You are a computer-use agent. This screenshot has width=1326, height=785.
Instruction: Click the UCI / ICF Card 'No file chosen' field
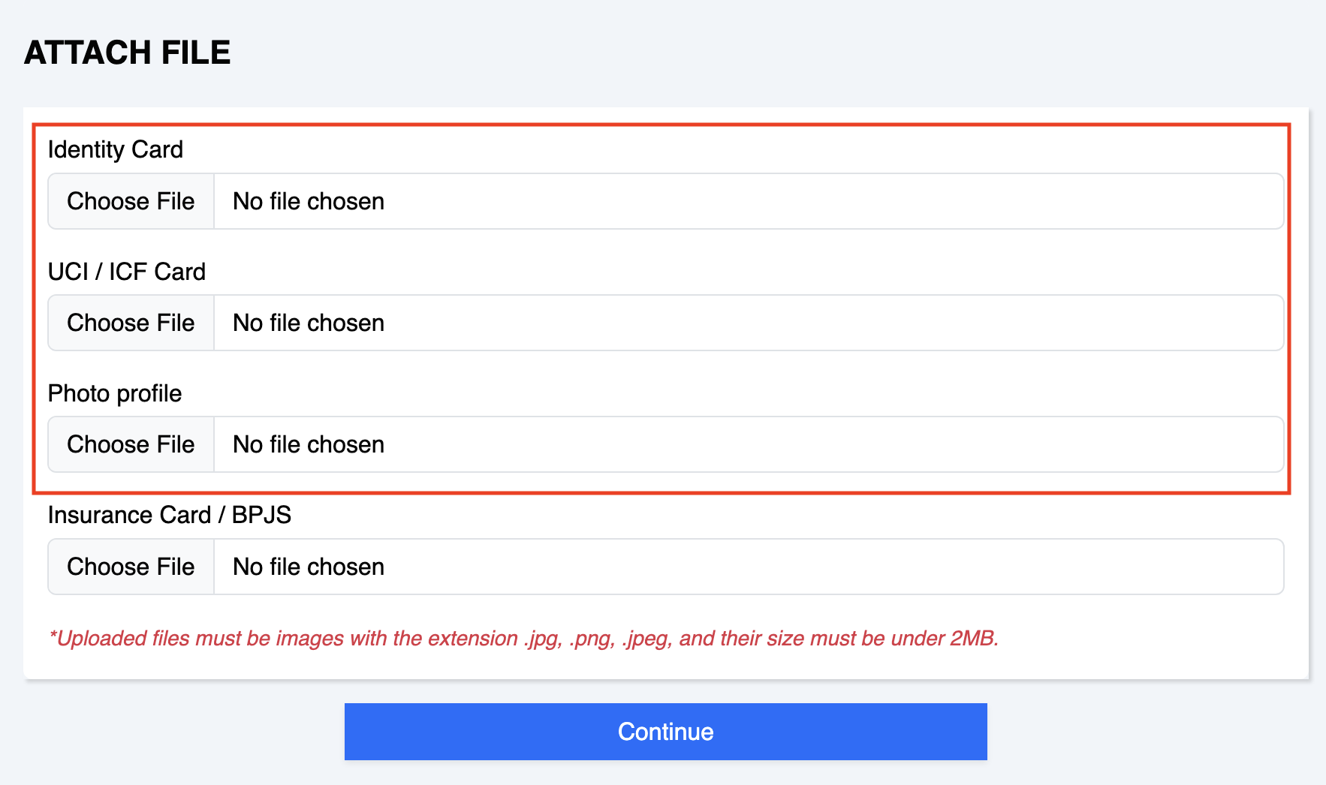(748, 323)
